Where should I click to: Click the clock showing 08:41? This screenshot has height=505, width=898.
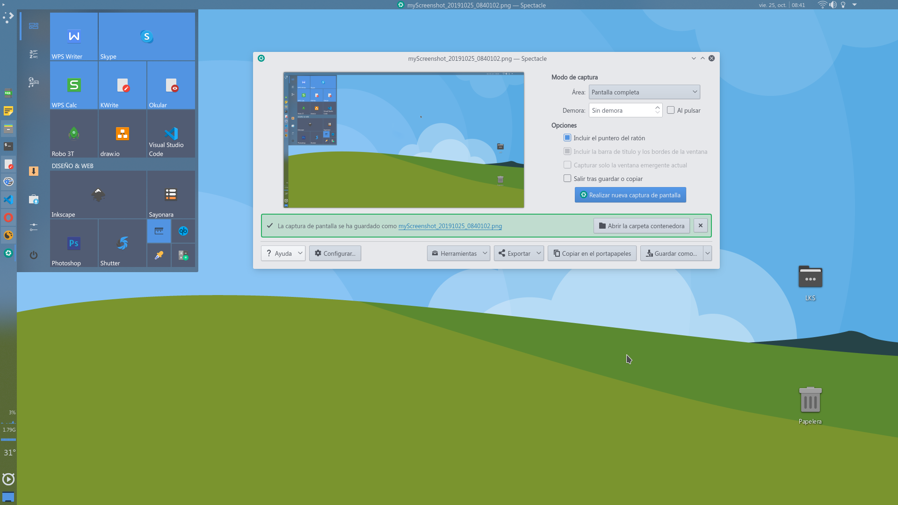pyautogui.click(x=798, y=5)
